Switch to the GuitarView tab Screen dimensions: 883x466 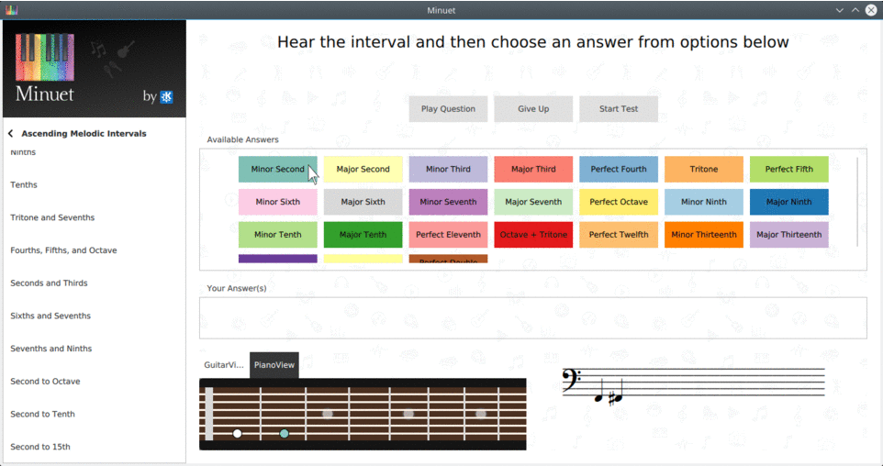pos(224,365)
